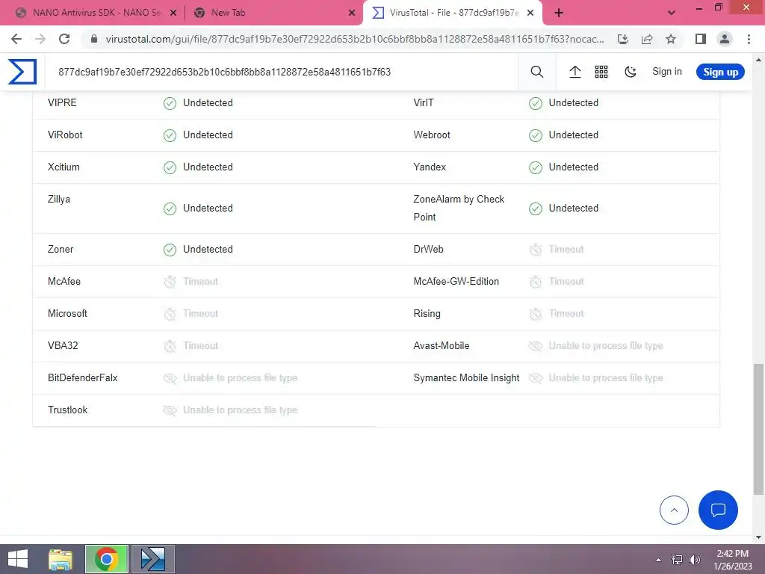Click the search magnifier icon

pos(536,72)
